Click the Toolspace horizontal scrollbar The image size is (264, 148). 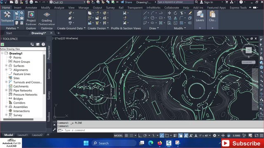pos(18,119)
